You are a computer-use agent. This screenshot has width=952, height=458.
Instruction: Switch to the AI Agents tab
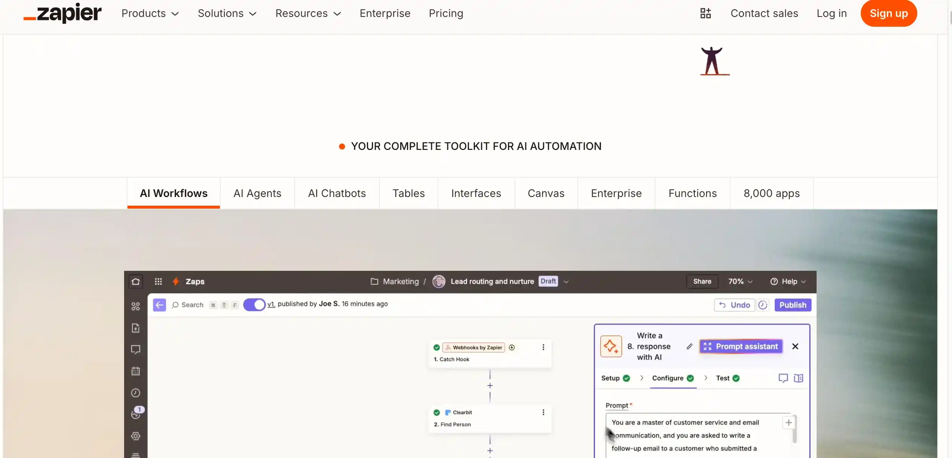pyautogui.click(x=257, y=193)
